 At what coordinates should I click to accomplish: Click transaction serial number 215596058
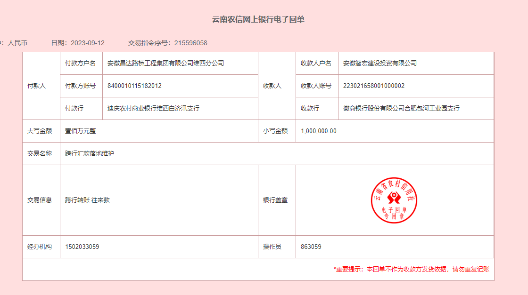[x=190, y=43]
